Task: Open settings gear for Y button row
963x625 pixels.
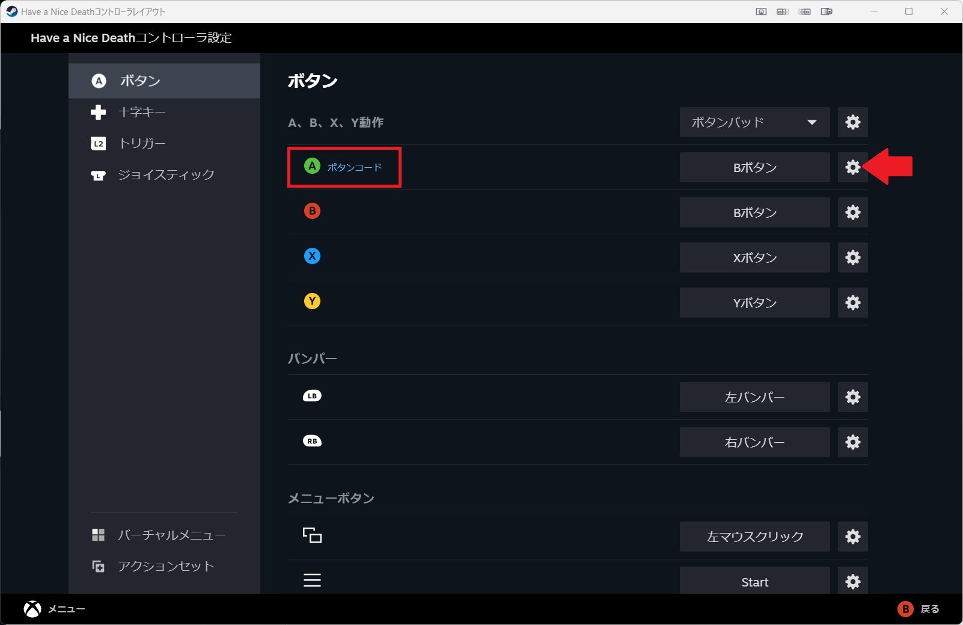Action: [x=852, y=303]
